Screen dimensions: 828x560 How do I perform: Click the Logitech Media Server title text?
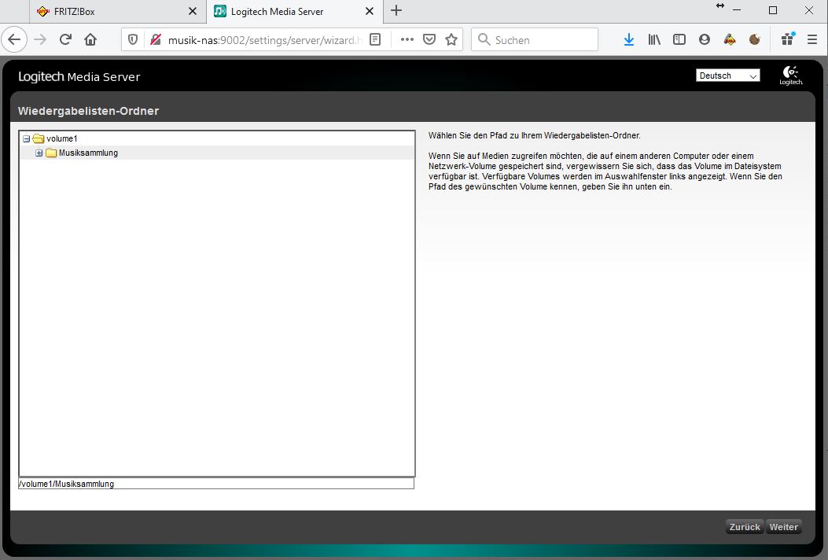(x=79, y=76)
